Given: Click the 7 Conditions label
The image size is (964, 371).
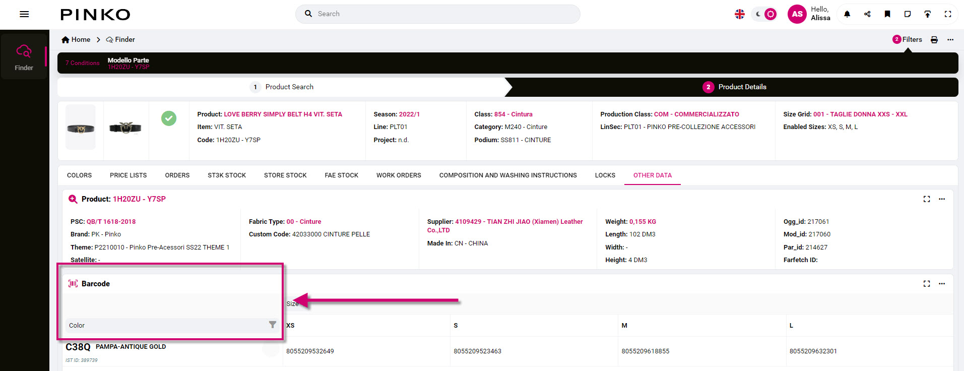Looking at the screenshot, I should point(82,63).
